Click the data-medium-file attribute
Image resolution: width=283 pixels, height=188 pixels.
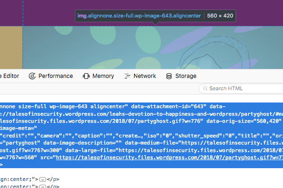(204, 143)
